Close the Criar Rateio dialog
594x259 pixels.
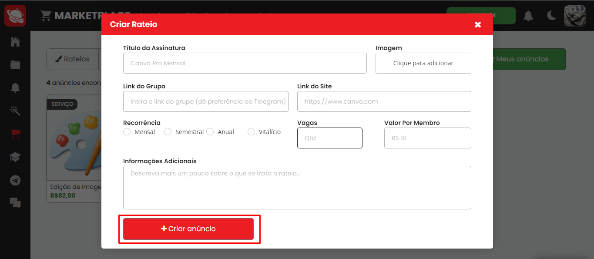coord(478,24)
